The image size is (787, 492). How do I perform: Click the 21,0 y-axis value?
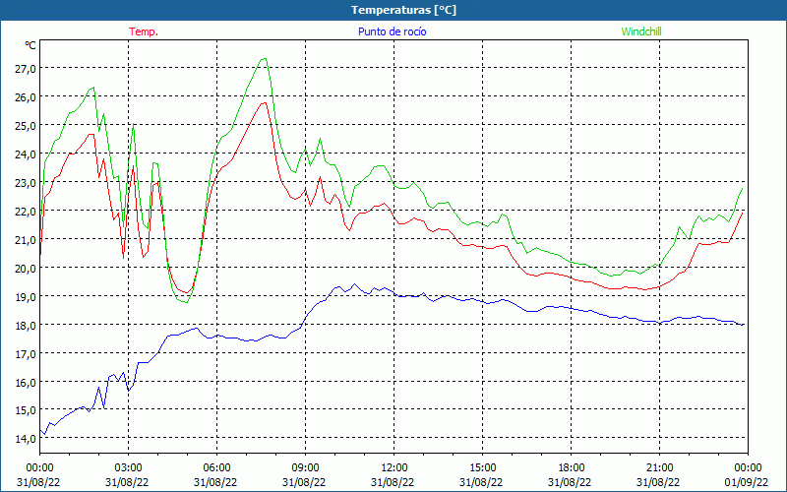(x=26, y=239)
